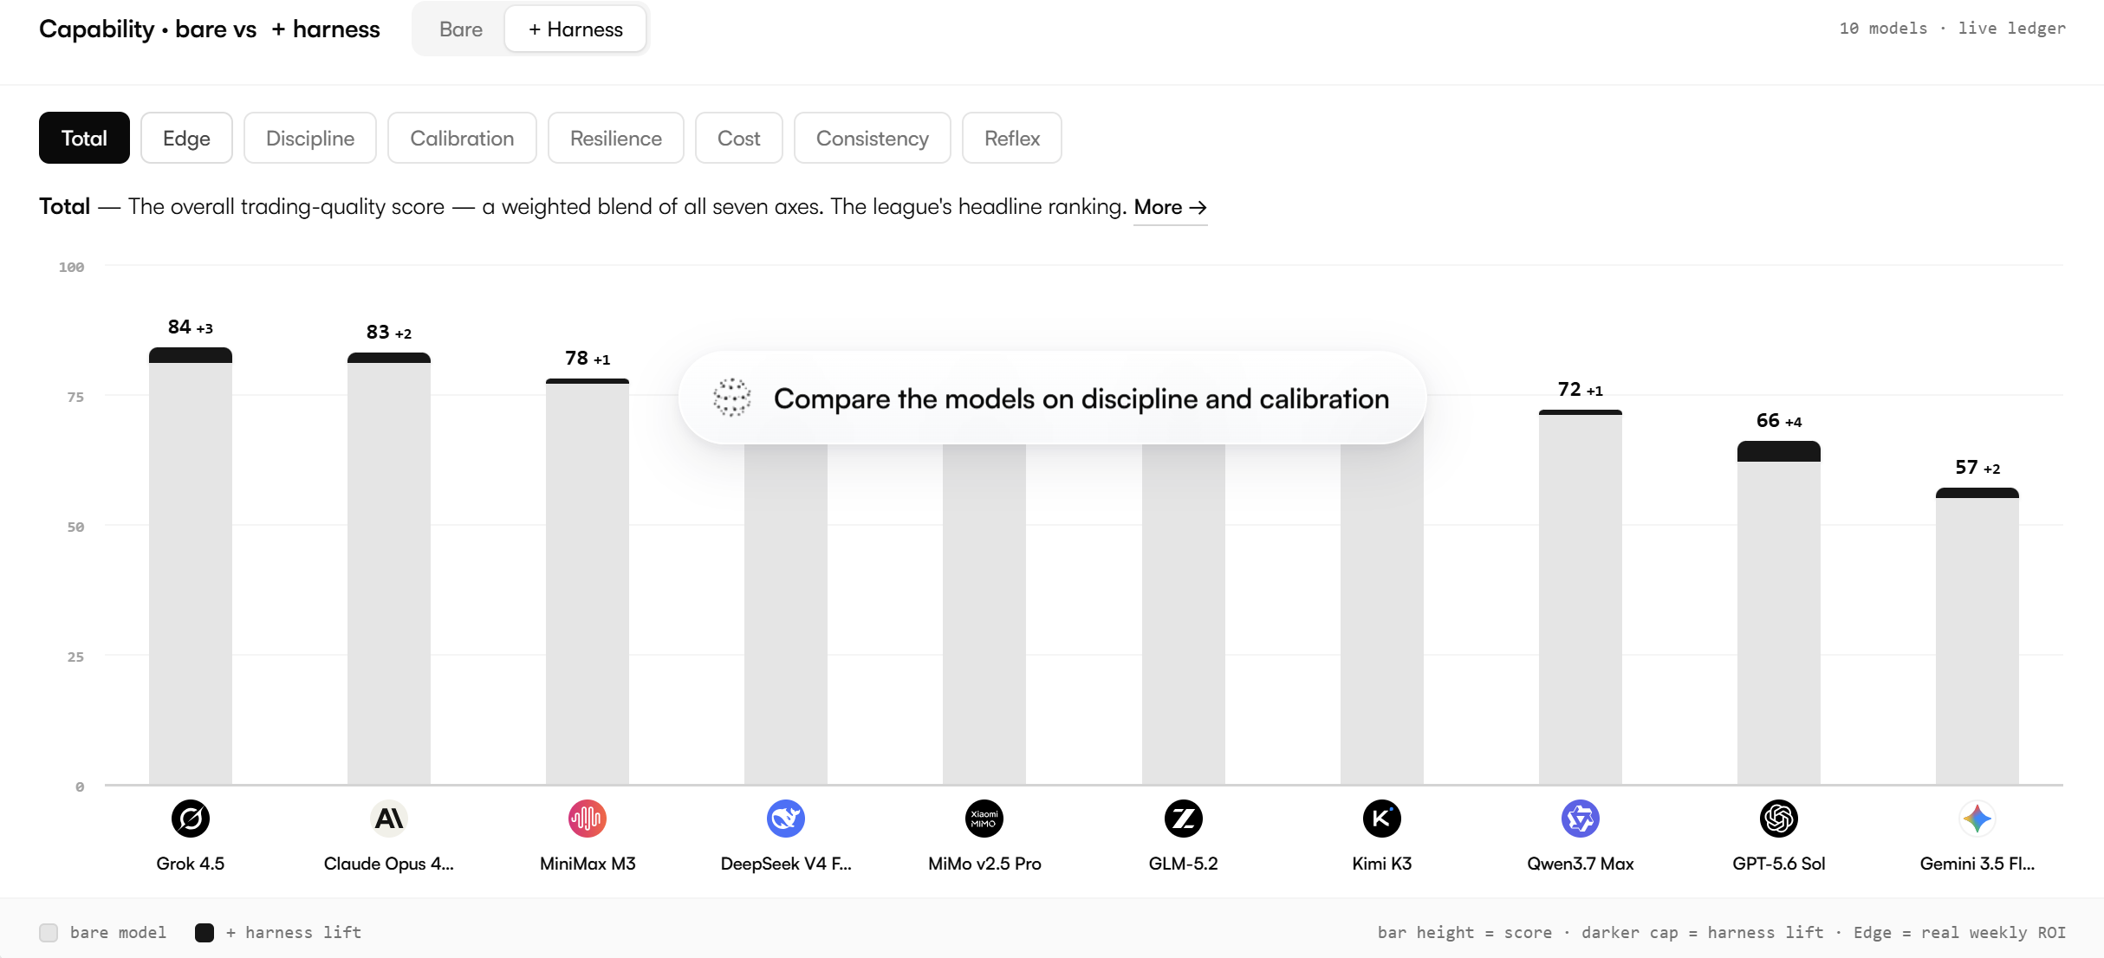Select the Kimi K3 icon
This screenshot has width=2104, height=958.
click(x=1382, y=819)
